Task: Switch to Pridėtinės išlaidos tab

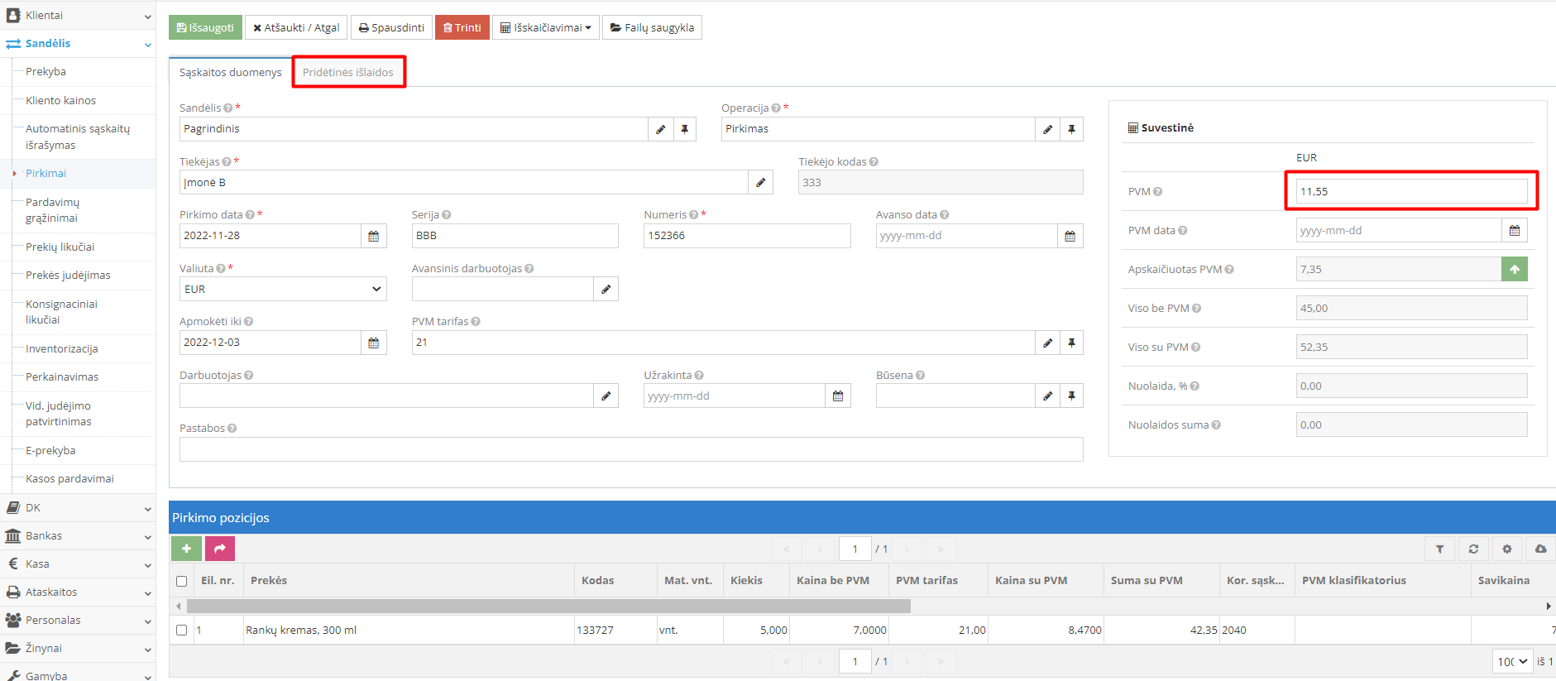Action: pyautogui.click(x=348, y=73)
